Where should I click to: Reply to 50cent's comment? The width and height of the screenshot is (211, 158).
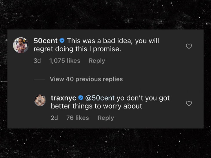click(x=97, y=61)
